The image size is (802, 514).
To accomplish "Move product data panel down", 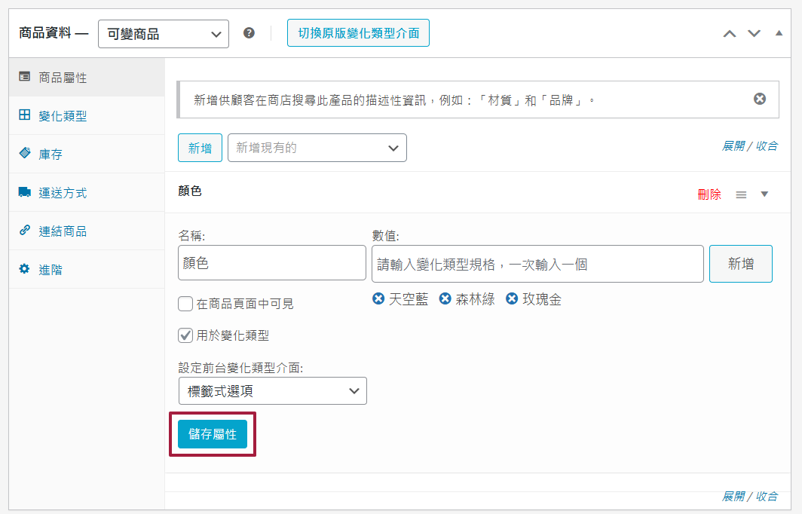I will pyautogui.click(x=754, y=34).
